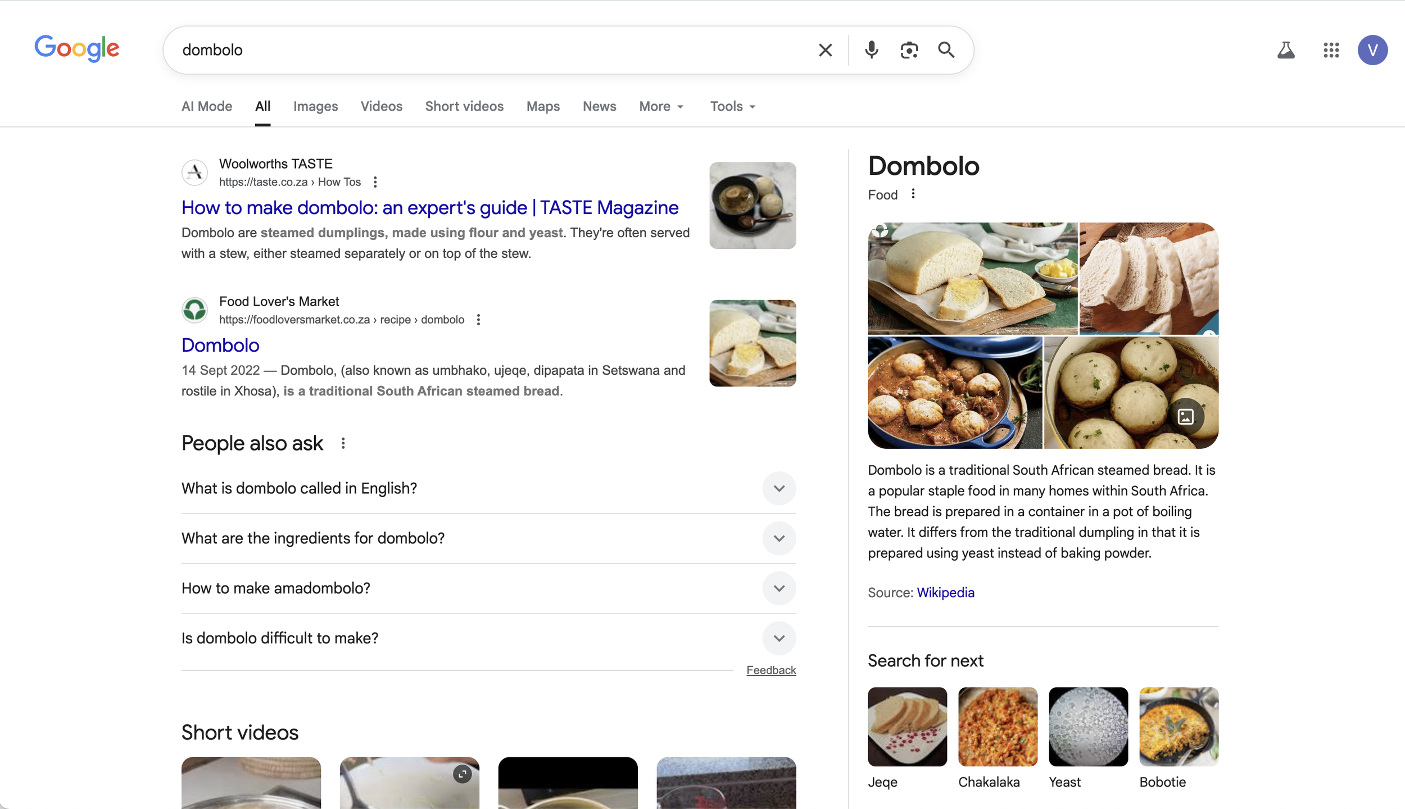Screen dimensions: 1405x809
Task: Open the News tab
Action: pyautogui.click(x=600, y=106)
